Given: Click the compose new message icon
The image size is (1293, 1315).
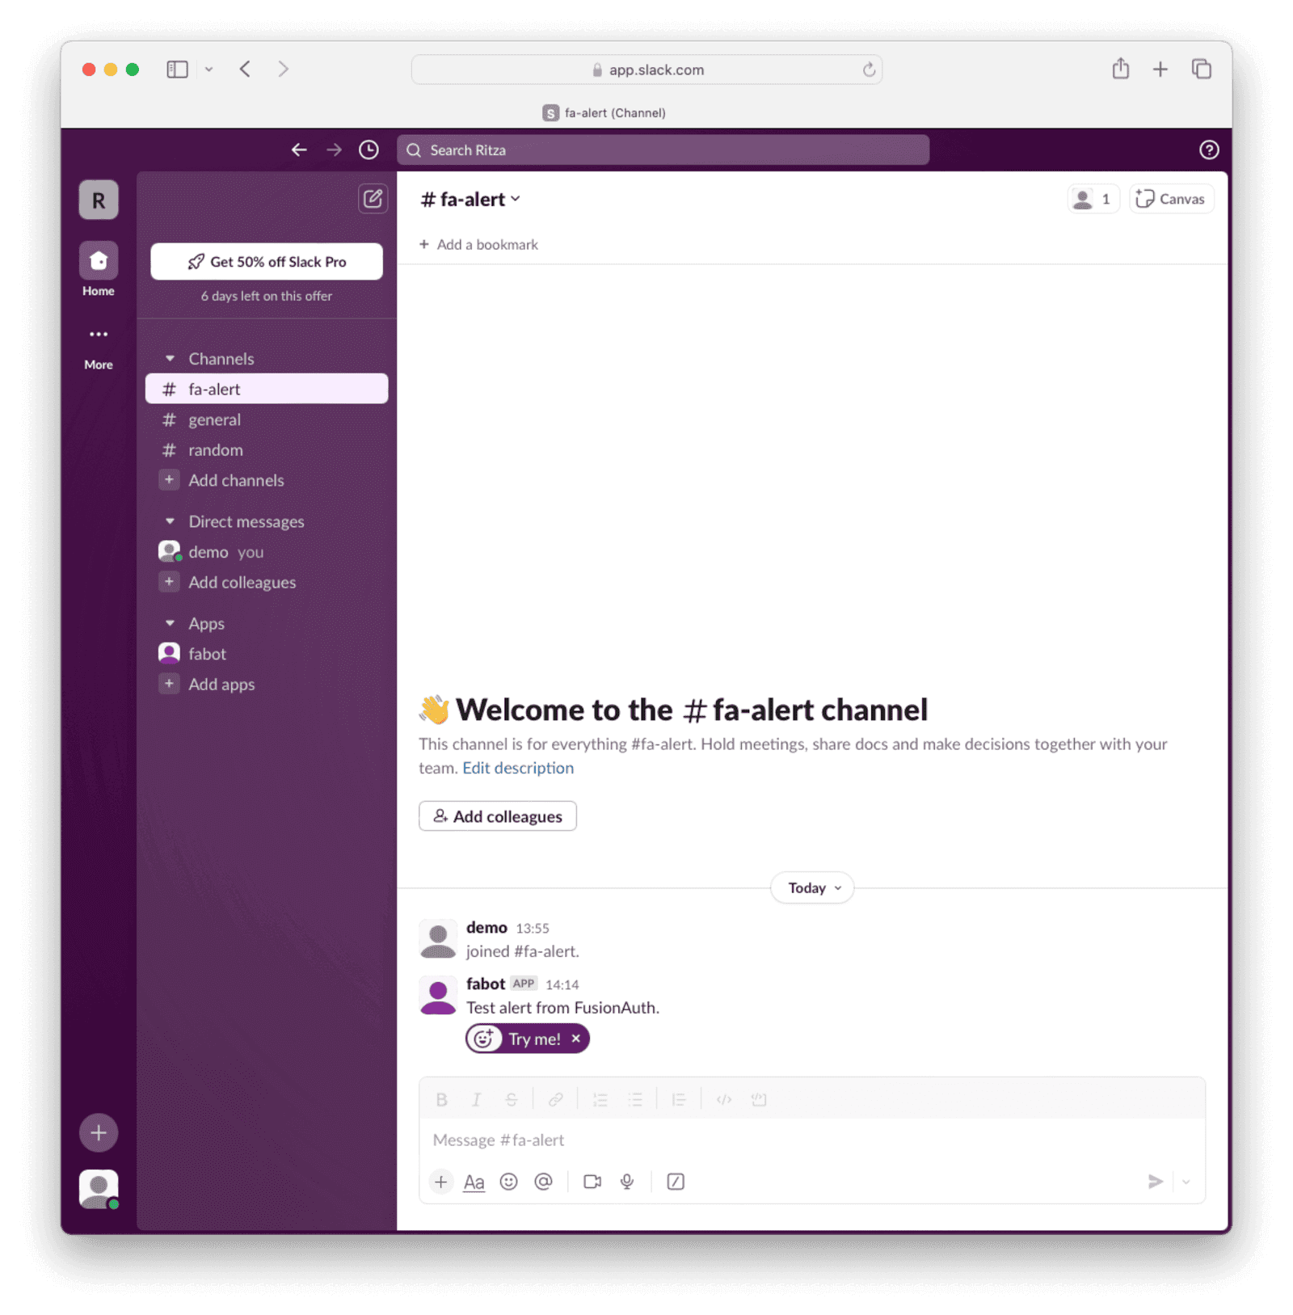Looking at the screenshot, I should (x=373, y=199).
